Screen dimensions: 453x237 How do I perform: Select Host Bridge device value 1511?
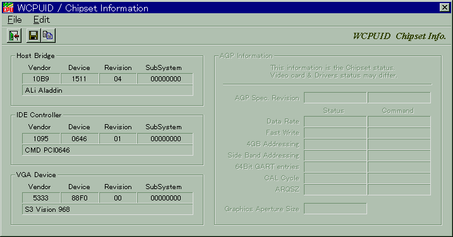pyautogui.click(x=80, y=79)
